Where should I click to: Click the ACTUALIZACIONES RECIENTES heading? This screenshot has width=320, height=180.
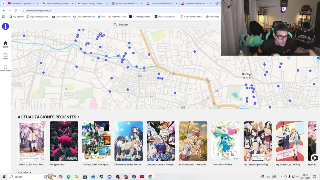tap(47, 117)
